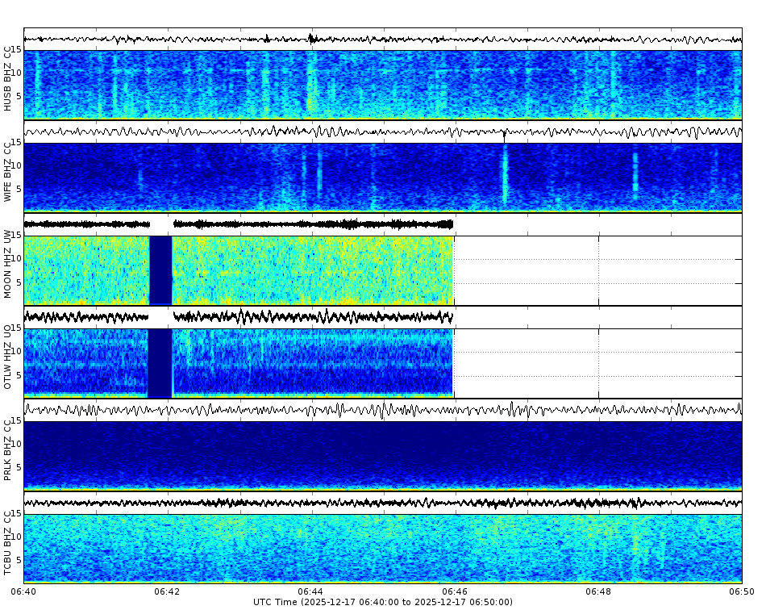Select the WIFE BHZ CC station label
The width and height of the screenshot is (766, 610).
(x=8, y=169)
